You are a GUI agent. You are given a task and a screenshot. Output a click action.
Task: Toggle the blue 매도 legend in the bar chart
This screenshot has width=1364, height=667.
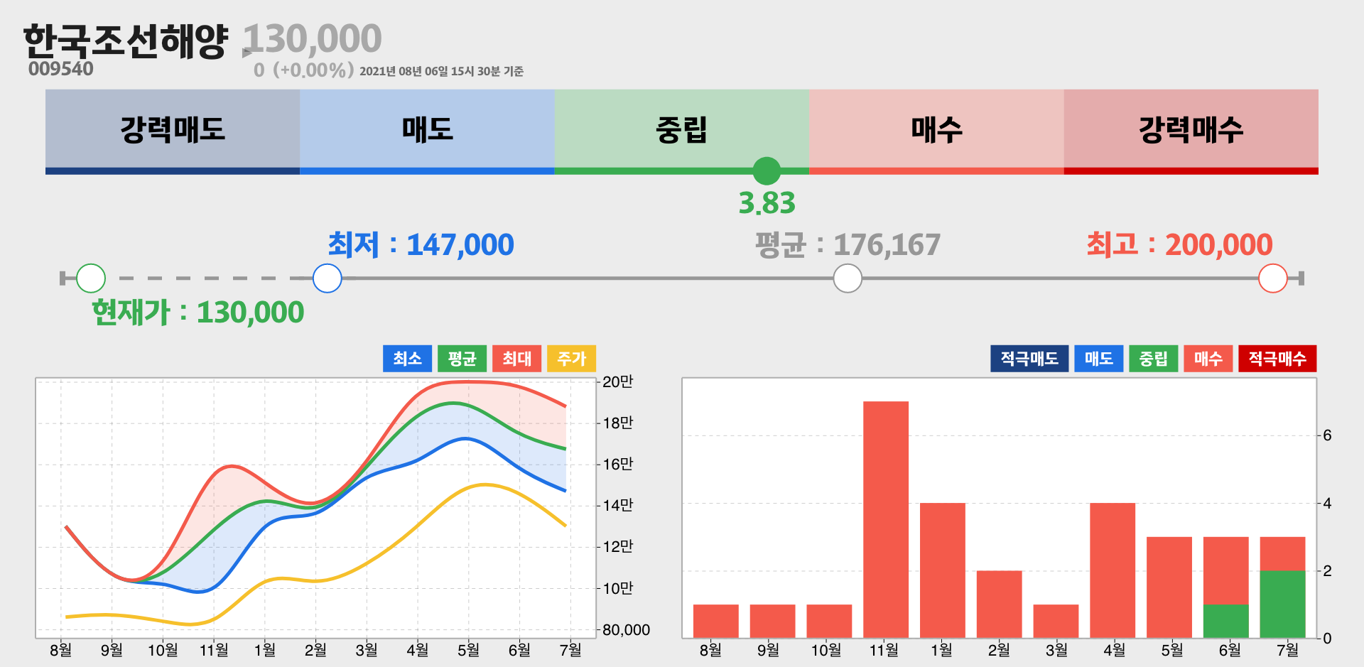tap(1098, 359)
